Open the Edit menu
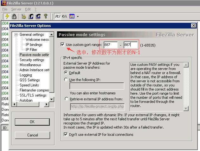The height and width of the screenshot is (151, 200). click(28, 9)
